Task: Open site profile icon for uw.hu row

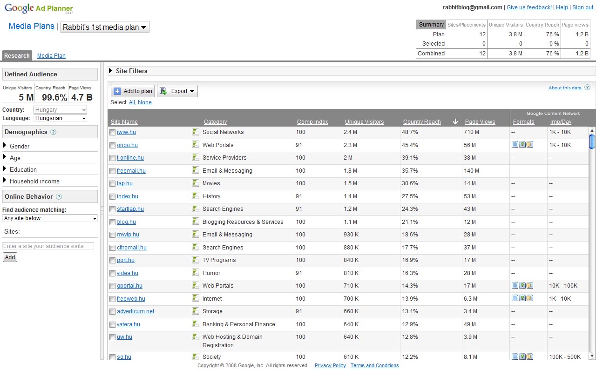Action: click(x=196, y=336)
